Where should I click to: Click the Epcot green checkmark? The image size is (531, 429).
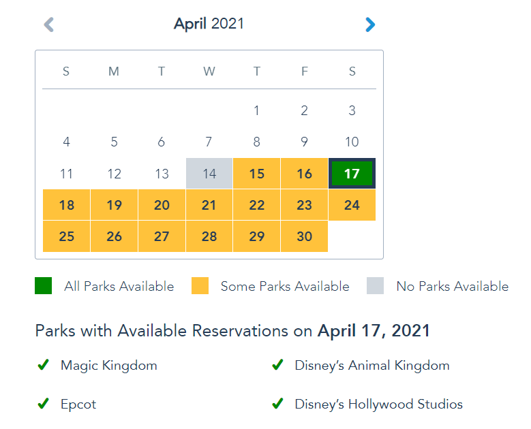pyautogui.click(x=43, y=404)
